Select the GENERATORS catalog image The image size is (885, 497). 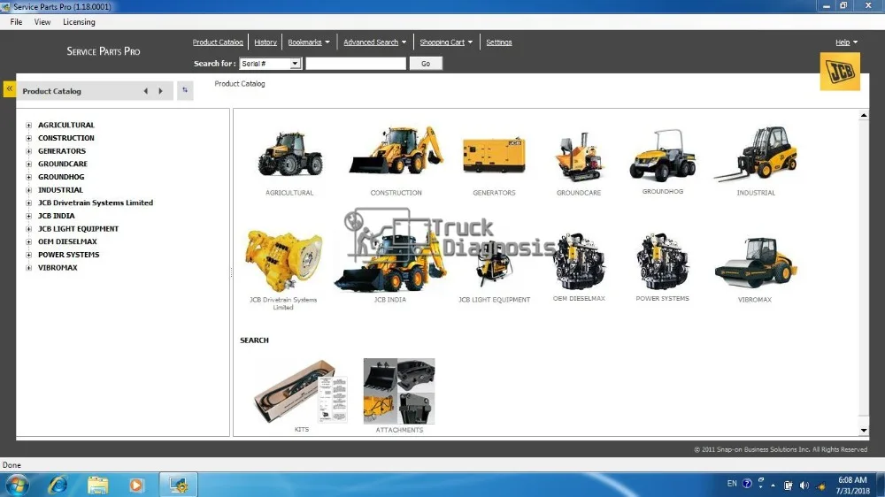click(x=494, y=156)
